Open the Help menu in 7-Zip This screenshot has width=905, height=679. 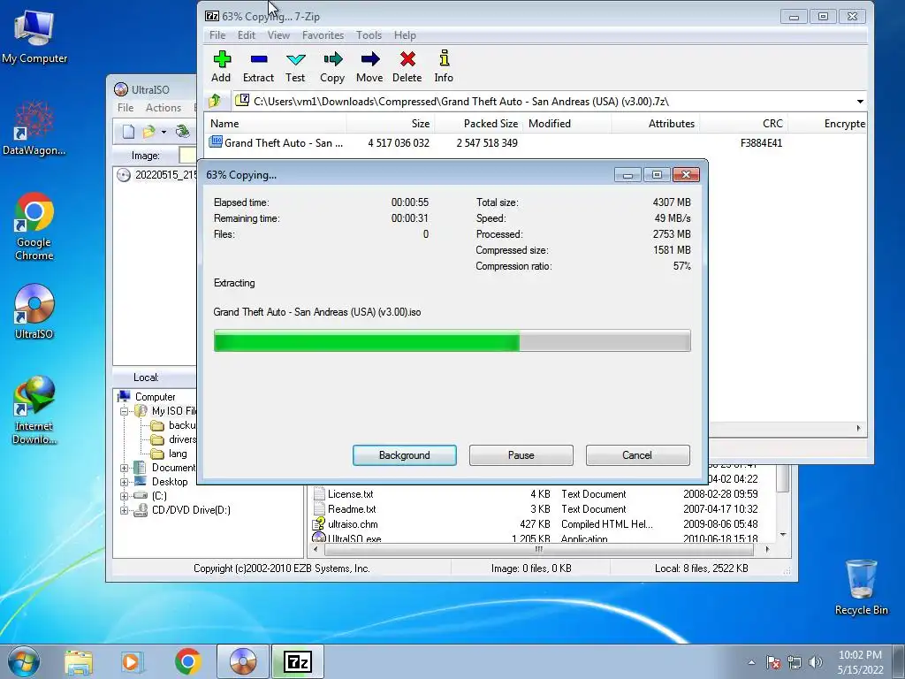pos(405,35)
